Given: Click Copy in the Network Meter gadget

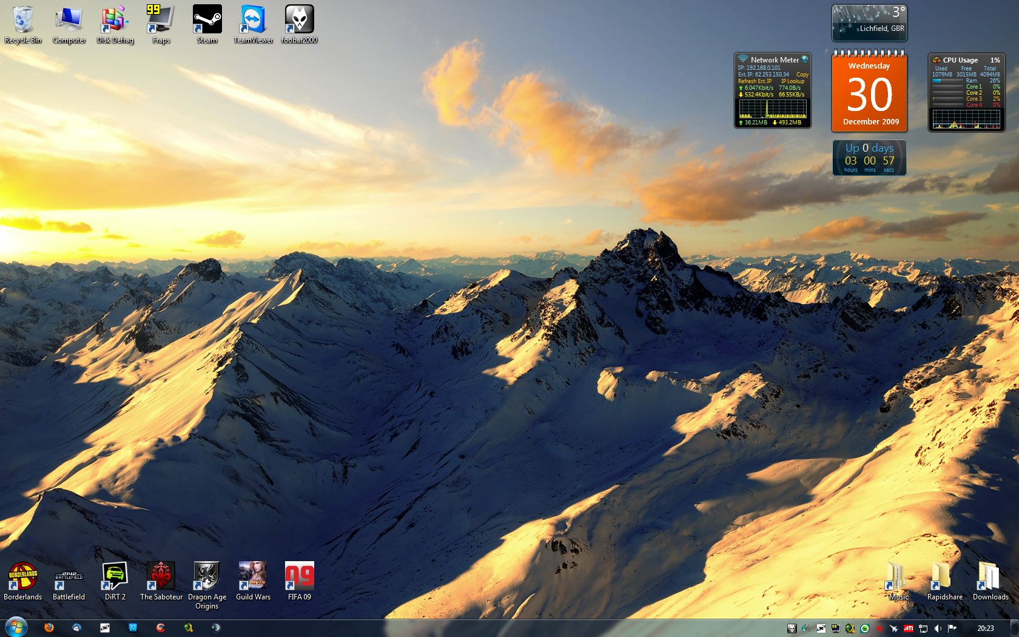Looking at the screenshot, I should pos(802,75).
